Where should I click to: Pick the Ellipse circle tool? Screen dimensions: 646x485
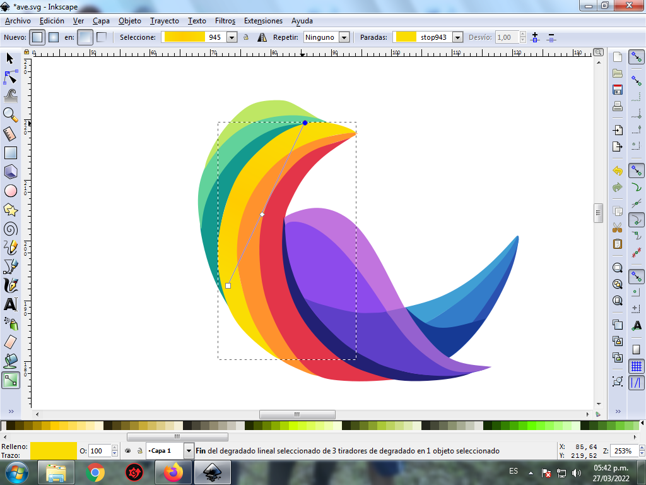coord(11,191)
